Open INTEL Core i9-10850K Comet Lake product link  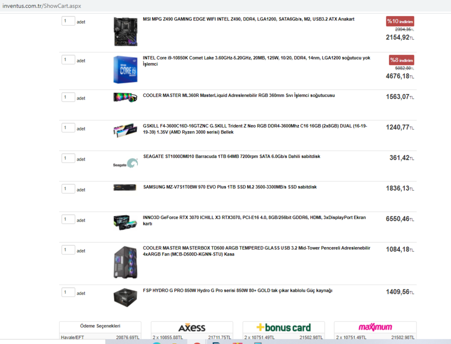point(257,61)
